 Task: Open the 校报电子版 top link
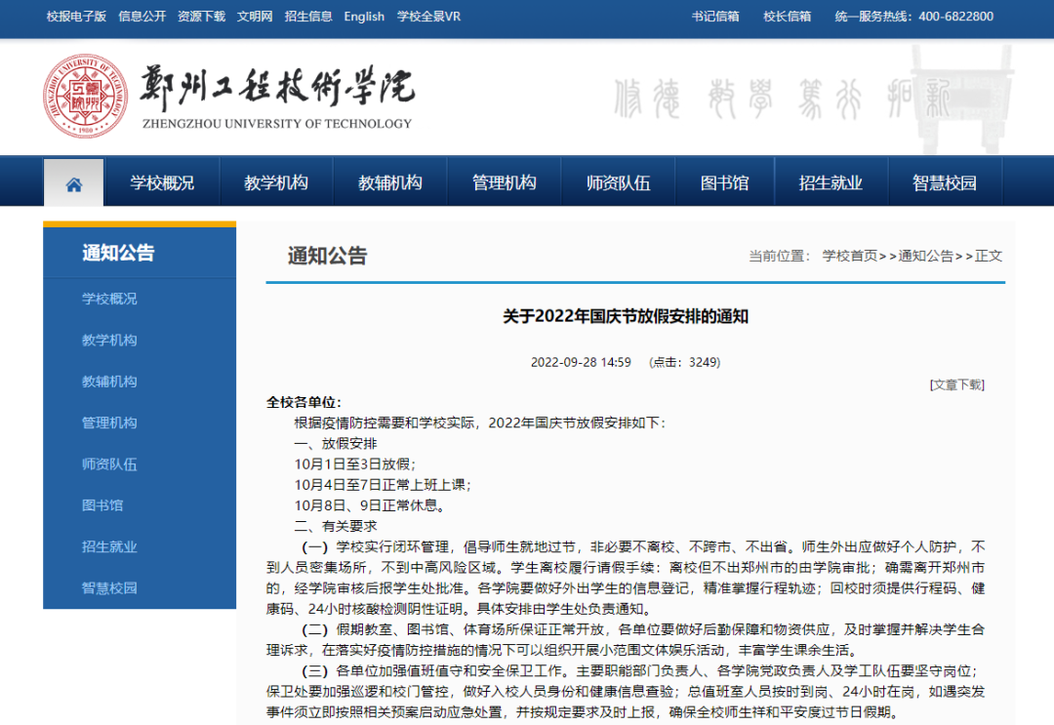[76, 17]
